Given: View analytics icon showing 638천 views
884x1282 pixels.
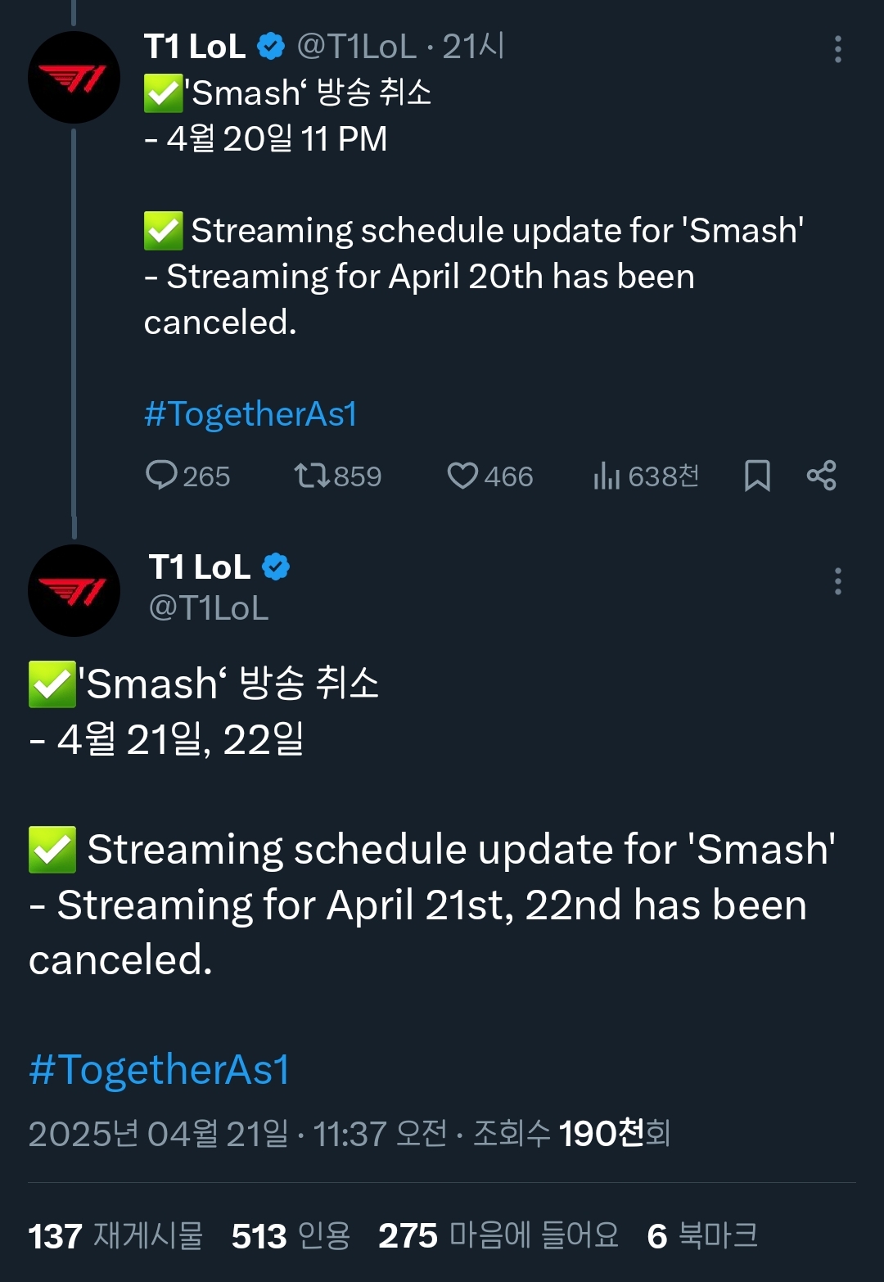Looking at the screenshot, I should tap(607, 475).
